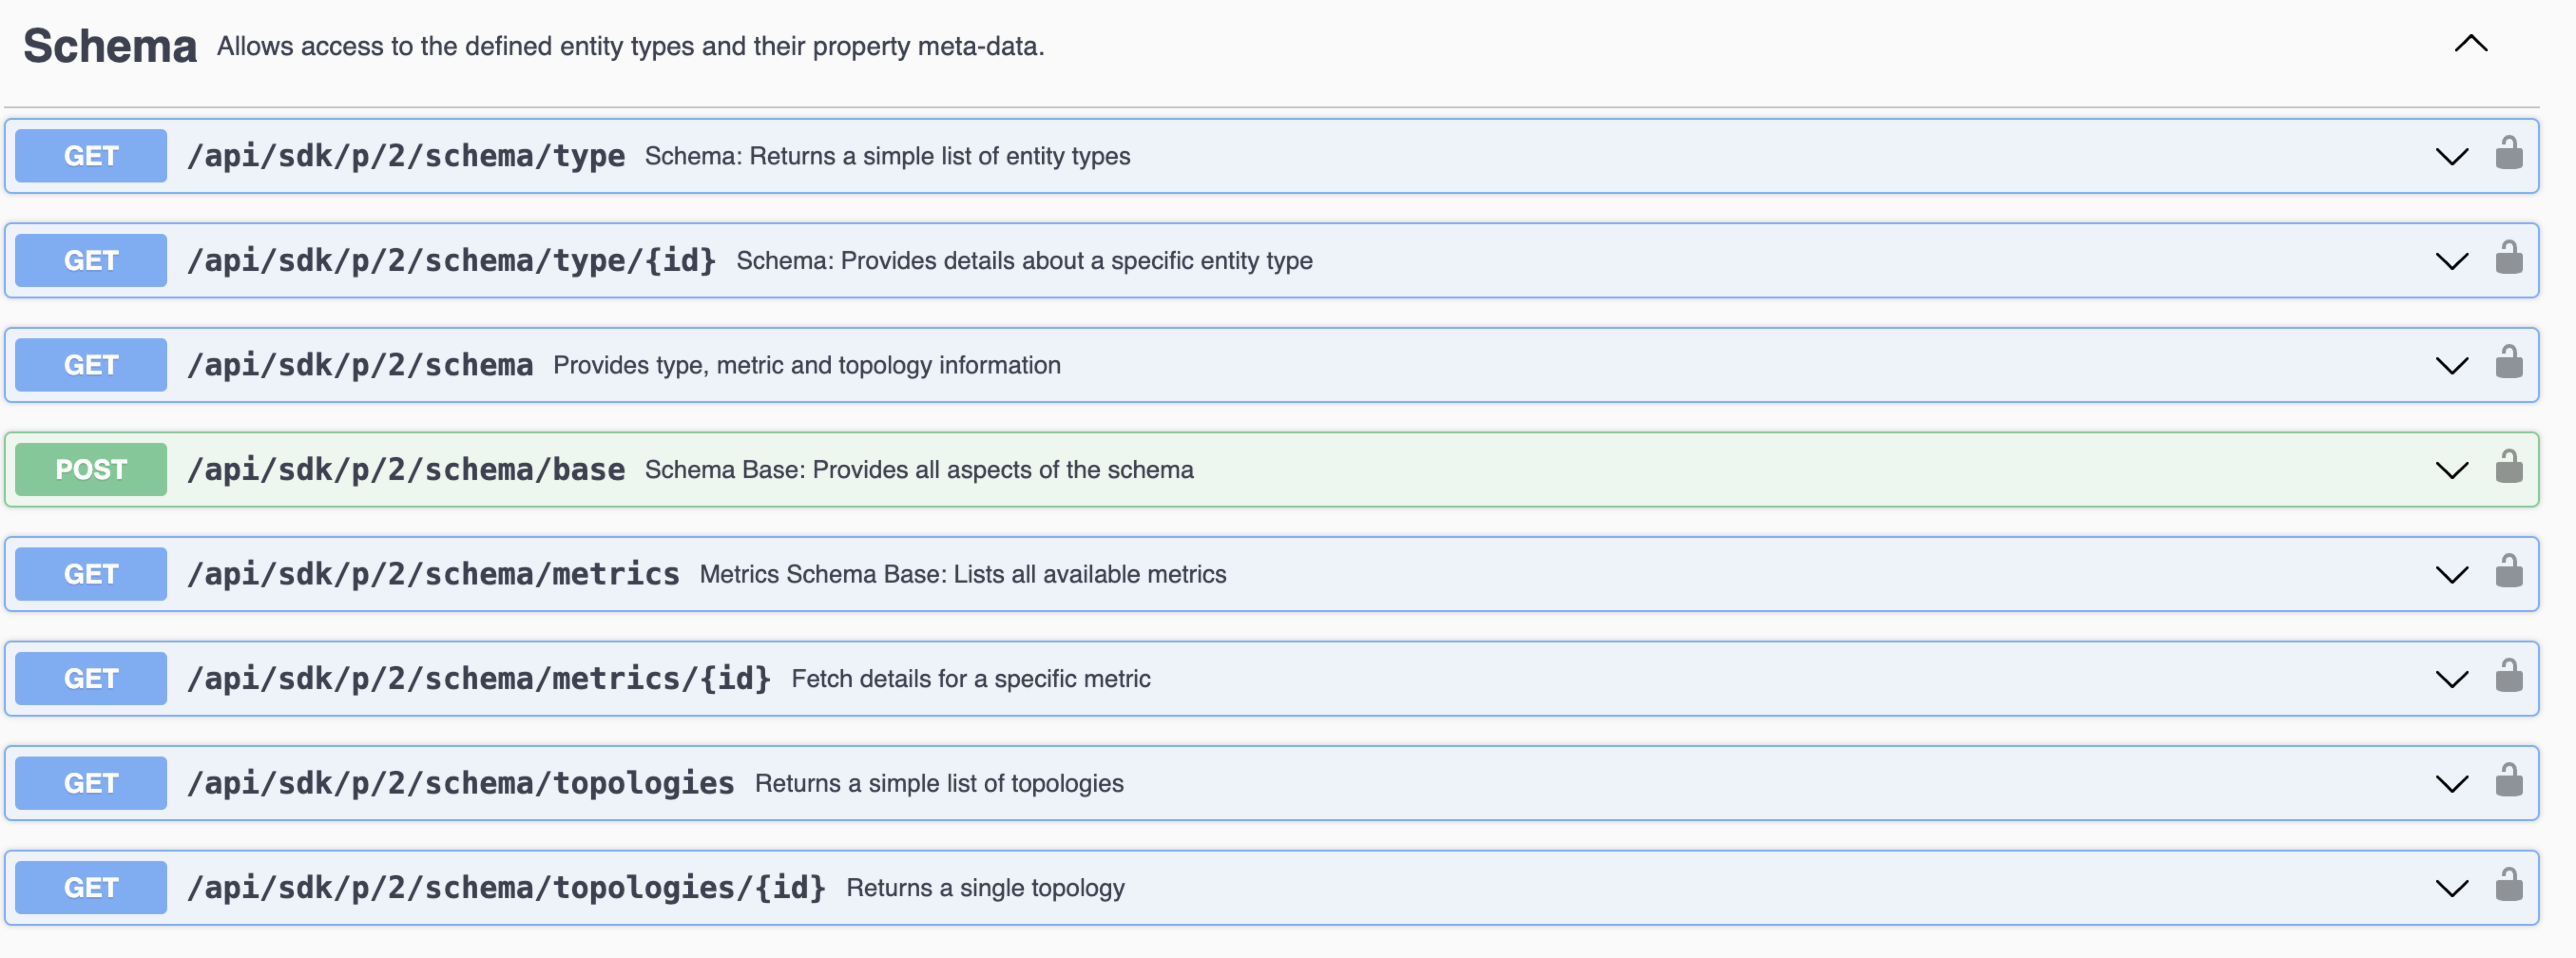Click 'Provides type, metric and topology information'
This screenshot has height=958, width=2576.
point(807,365)
